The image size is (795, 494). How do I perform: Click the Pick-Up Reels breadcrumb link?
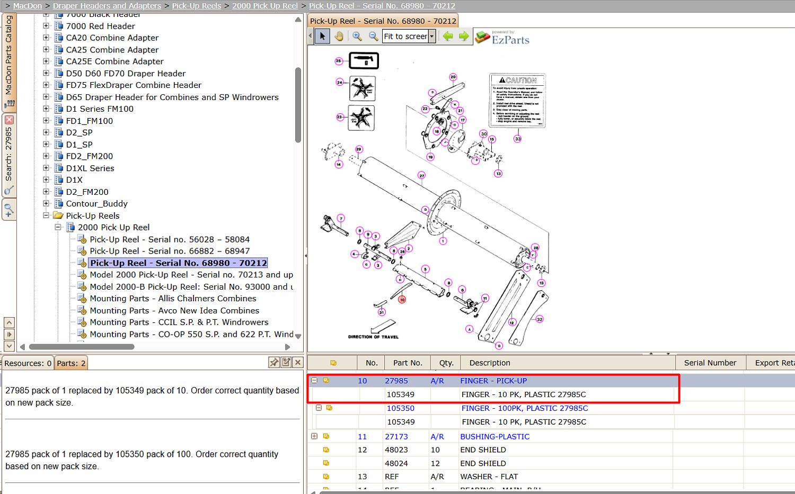[197, 6]
